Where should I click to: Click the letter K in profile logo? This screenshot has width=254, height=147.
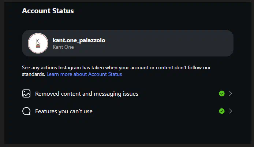[x=38, y=40]
